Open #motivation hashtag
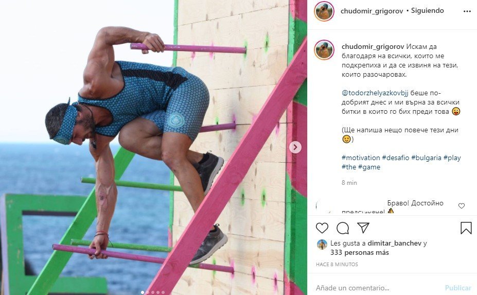The image size is (477, 295). [361, 158]
